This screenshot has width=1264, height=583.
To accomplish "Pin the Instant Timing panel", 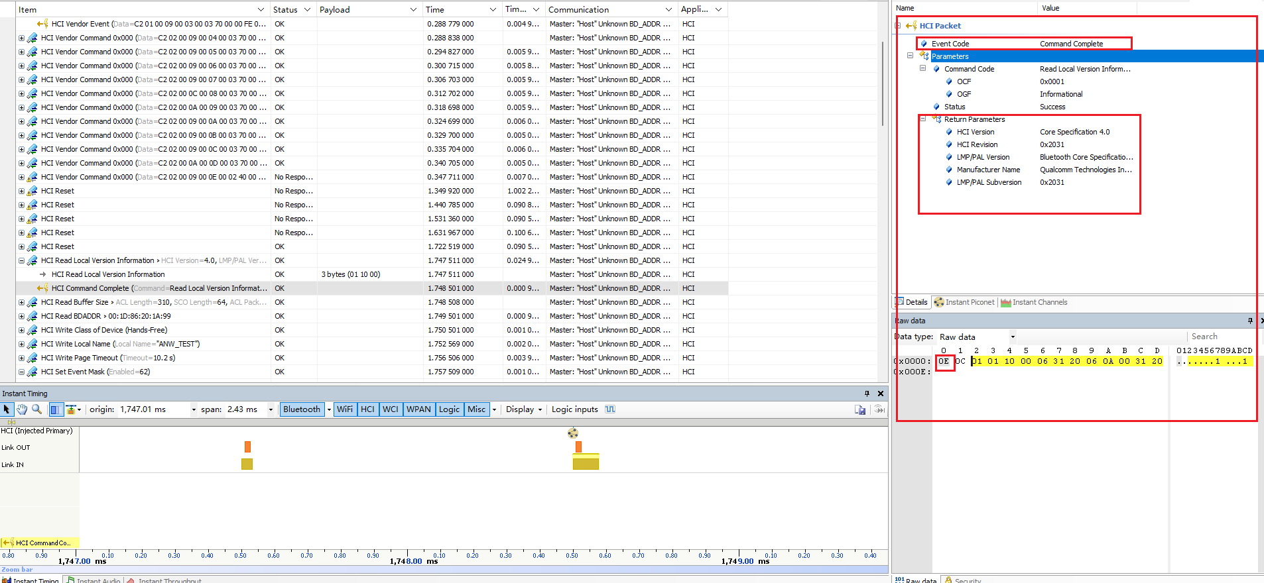I will click(867, 394).
